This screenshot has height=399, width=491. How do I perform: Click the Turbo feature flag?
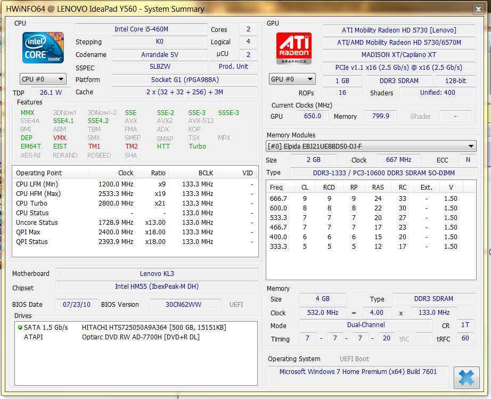pyautogui.click(x=197, y=146)
